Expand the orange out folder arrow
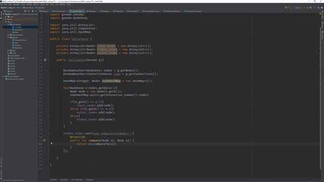Viewport: 324px width, 182px height. (x=6, y=19)
